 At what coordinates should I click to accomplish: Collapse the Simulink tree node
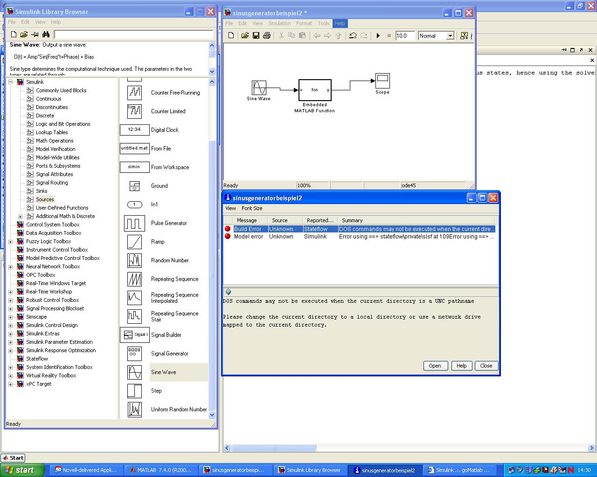click(x=11, y=82)
